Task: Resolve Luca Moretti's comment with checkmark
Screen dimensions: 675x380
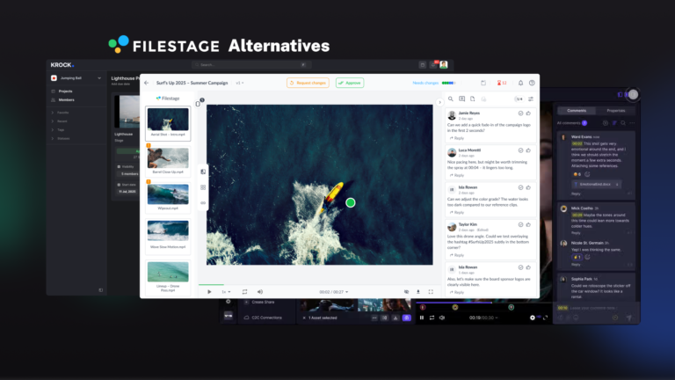Action: tap(520, 150)
